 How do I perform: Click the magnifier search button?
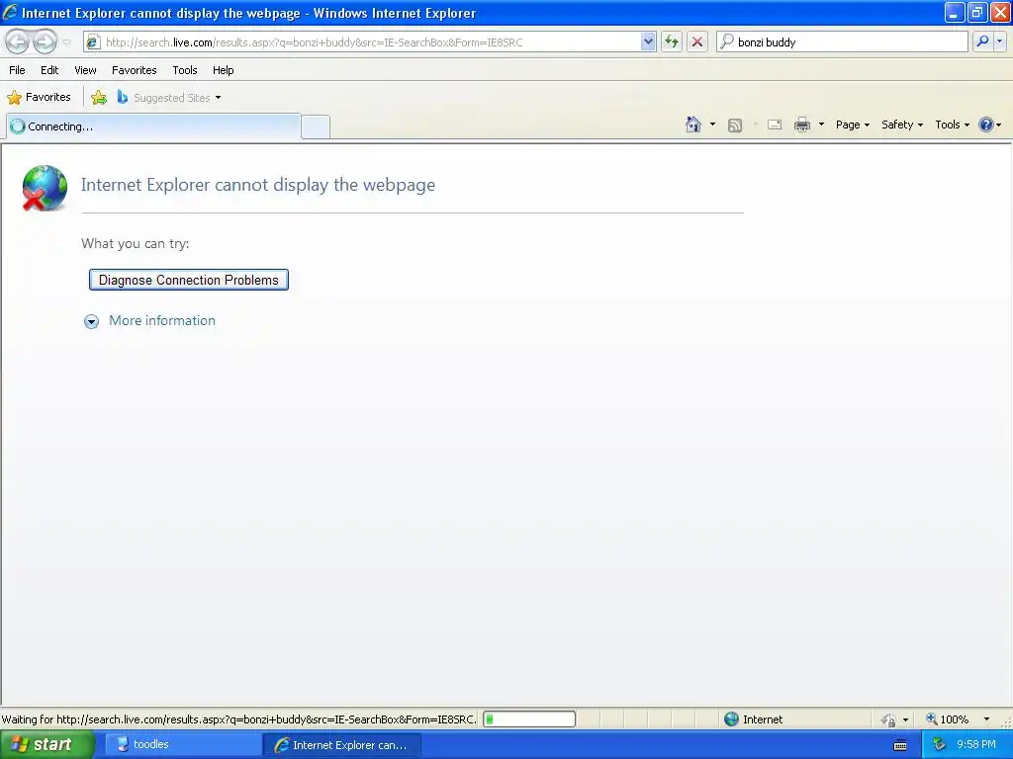click(982, 42)
